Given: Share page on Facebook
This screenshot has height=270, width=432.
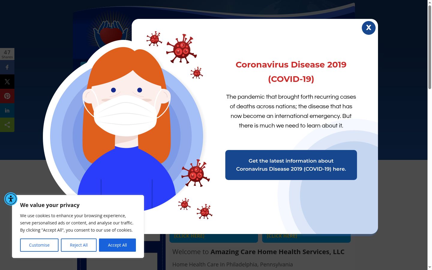Looking at the screenshot, I should tap(7, 67).
